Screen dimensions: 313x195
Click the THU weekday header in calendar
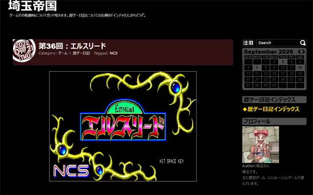point(283,57)
